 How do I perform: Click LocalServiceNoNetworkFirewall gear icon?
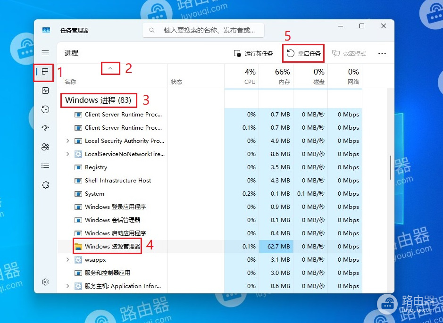[x=78, y=154]
